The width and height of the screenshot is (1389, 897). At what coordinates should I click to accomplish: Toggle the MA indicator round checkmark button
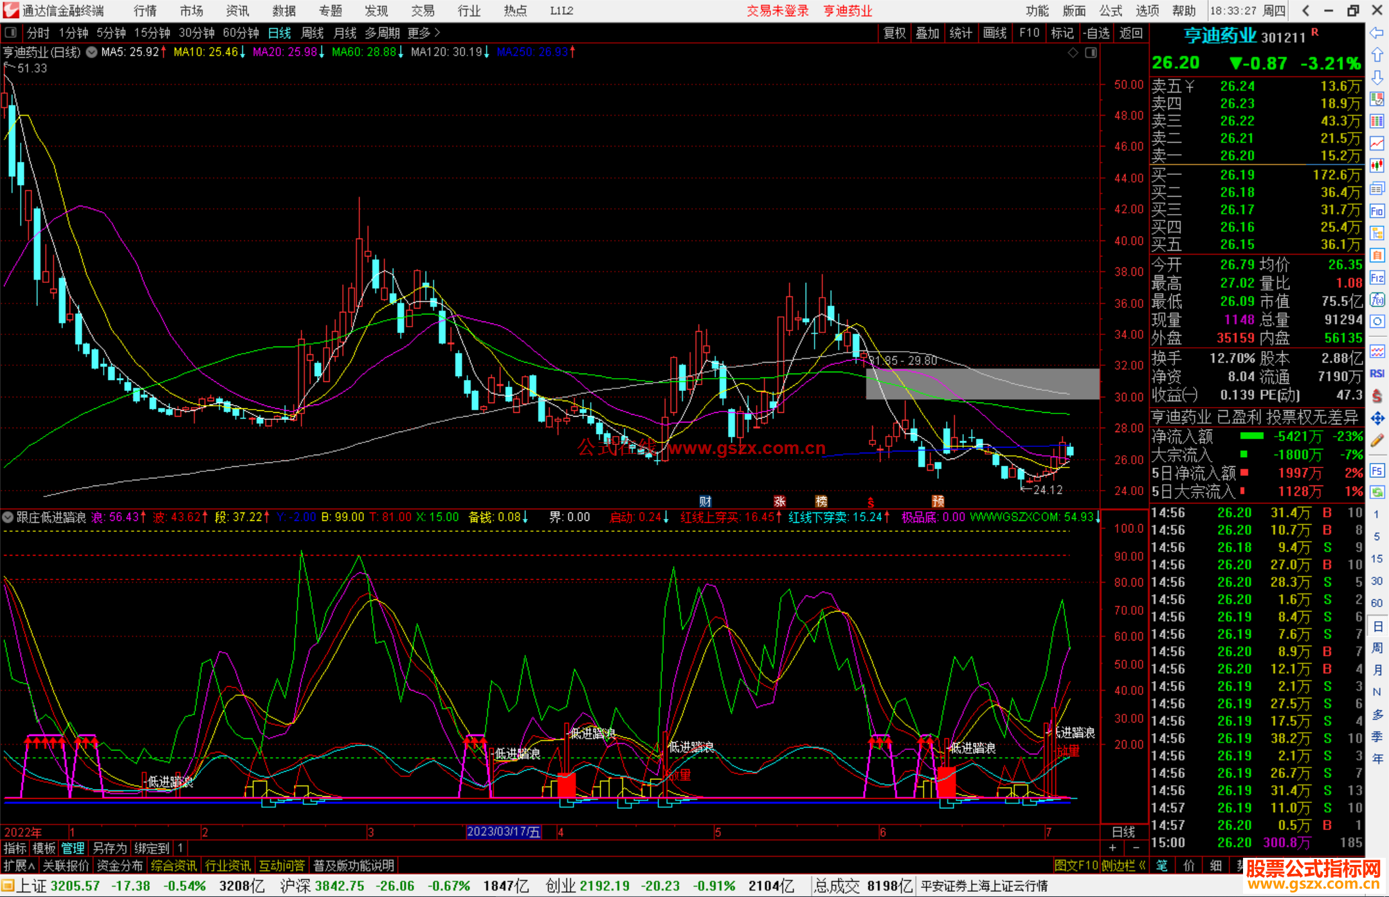[92, 52]
